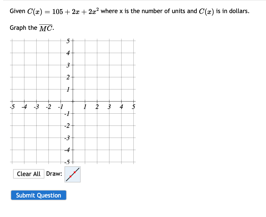Select the line drawing tool icon
Screen dimensions: 266x217
pos(73,174)
